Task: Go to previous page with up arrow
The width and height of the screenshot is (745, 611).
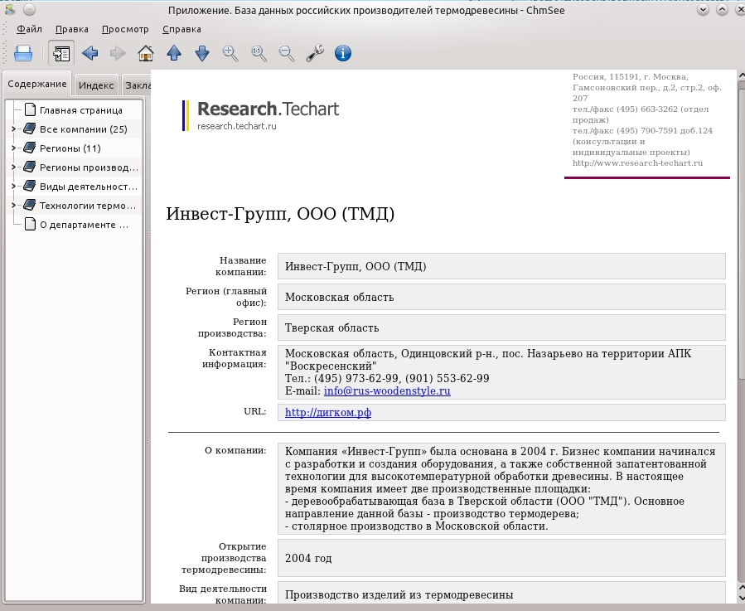Action: (x=174, y=53)
